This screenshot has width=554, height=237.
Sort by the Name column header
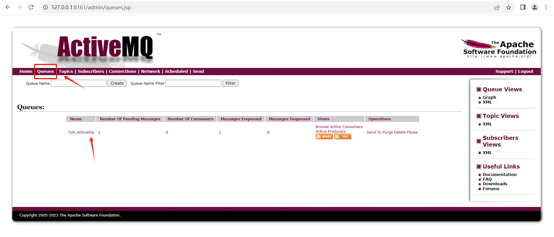click(x=76, y=119)
